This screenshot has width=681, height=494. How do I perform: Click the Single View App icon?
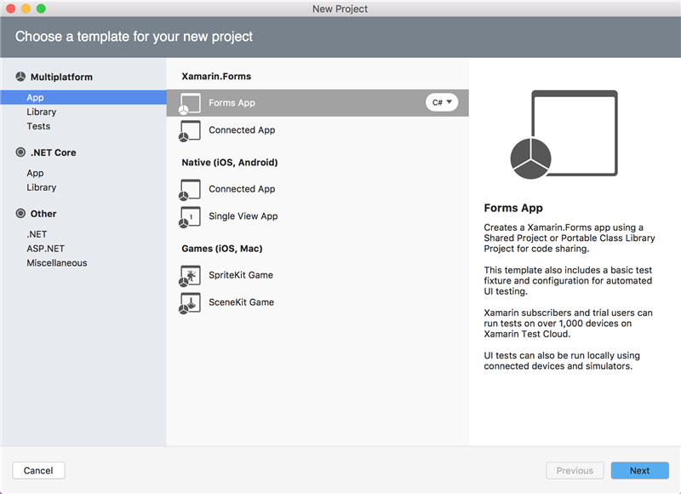point(190,217)
